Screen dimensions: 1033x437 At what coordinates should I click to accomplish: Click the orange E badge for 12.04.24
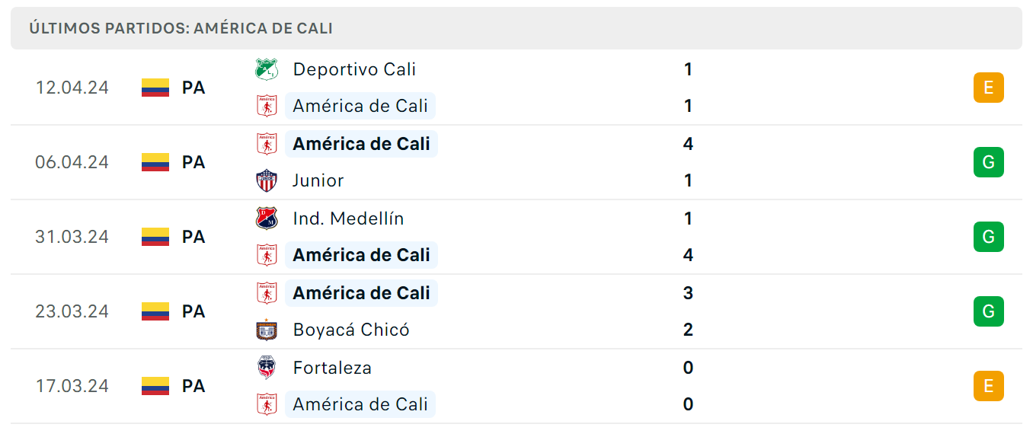989,88
